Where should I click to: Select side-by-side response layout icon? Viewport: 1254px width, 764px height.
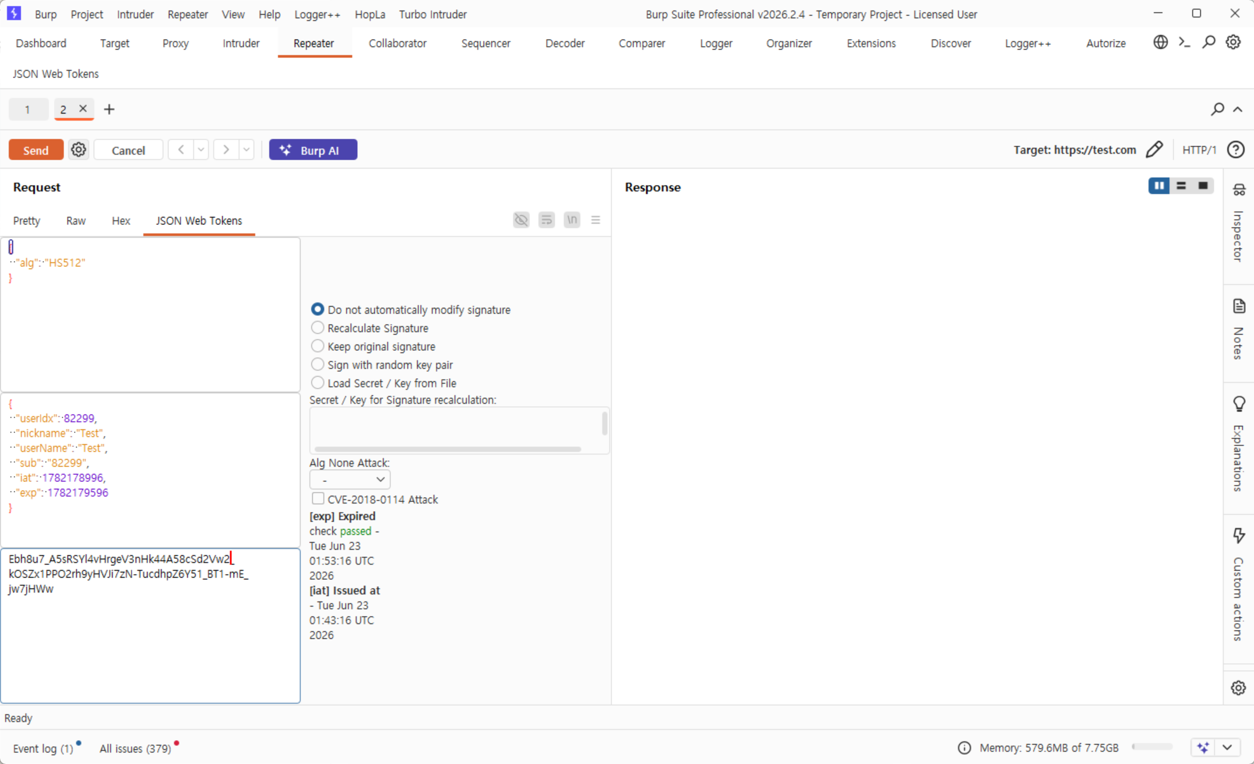tap(1159, 186)
